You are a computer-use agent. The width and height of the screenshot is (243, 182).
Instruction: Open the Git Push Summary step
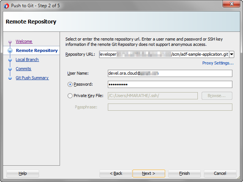click(x=32, y=78)
